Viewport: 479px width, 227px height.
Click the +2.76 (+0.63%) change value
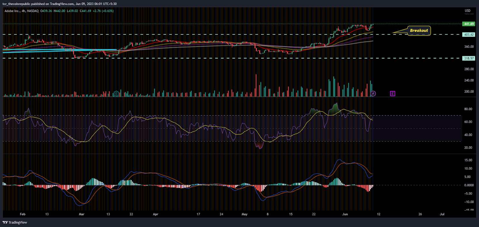coord(103,11)
